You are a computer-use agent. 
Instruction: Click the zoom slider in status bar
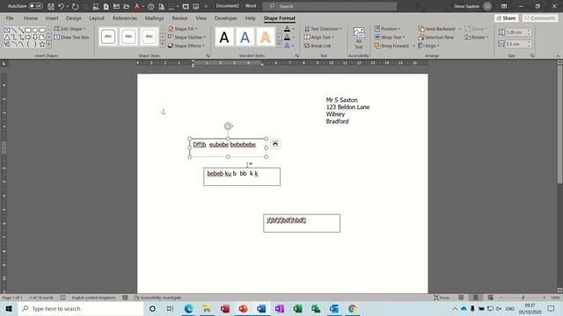click(x=523, y=298)
